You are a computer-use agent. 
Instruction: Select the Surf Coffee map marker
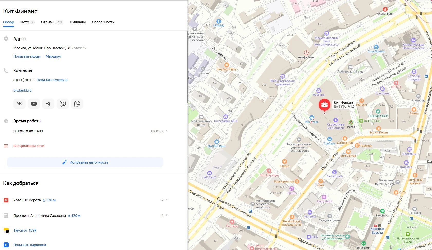coord(348,151)
